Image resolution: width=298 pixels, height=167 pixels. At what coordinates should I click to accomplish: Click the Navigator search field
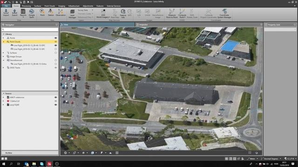(30, 30)
